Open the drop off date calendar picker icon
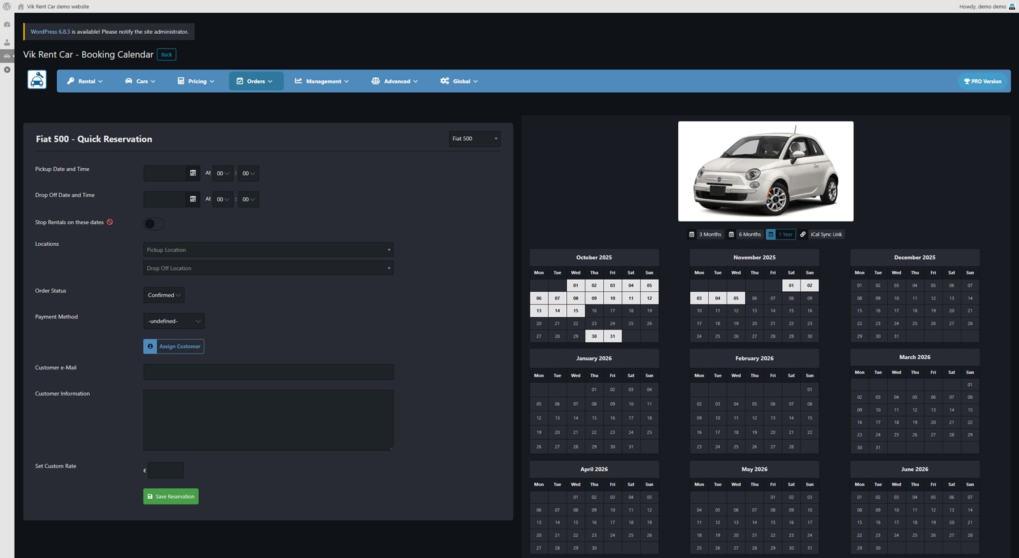This screenshot has height=558, width=1019. coord(193,199)
